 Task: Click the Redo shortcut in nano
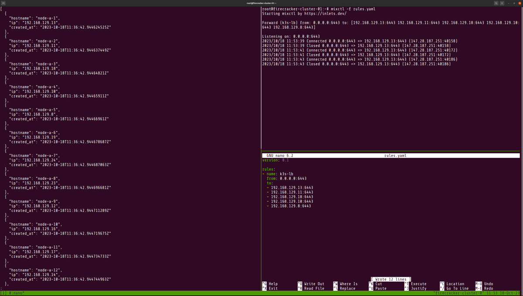[484, 289]
